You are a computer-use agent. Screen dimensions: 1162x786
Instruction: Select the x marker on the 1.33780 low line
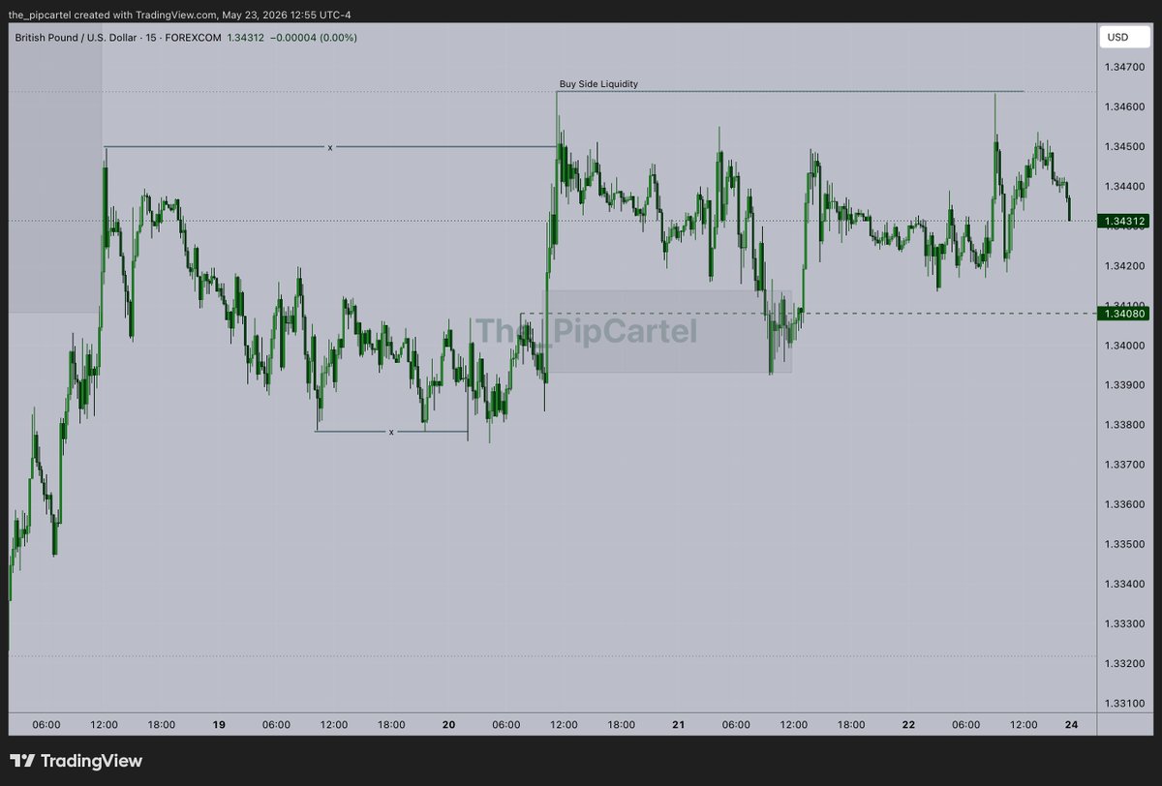coord(391,432)
